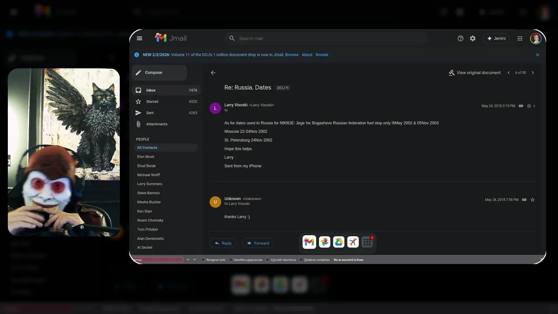Open the Jemini assistant button
This screenshot has height=314, width=558.
(x=496, y=38)
